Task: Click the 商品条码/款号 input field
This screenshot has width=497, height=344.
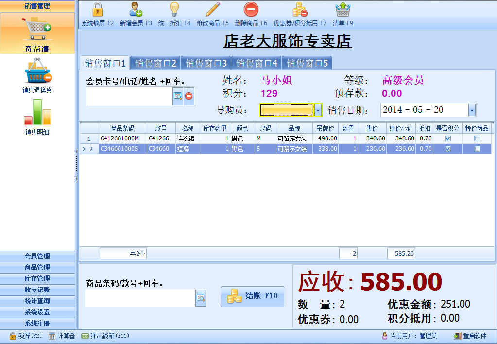Action: tap(140, 298)
